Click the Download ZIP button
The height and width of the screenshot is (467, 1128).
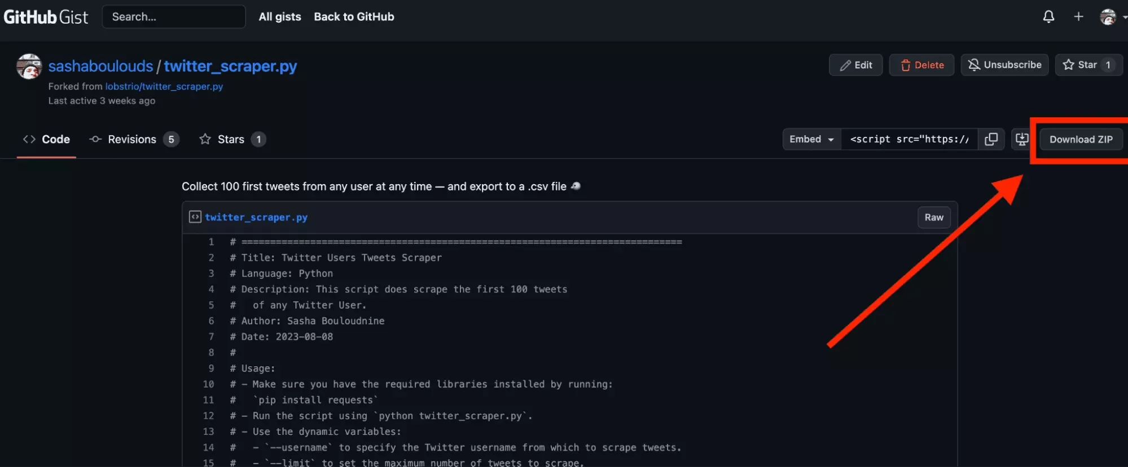click(1081, 139)
